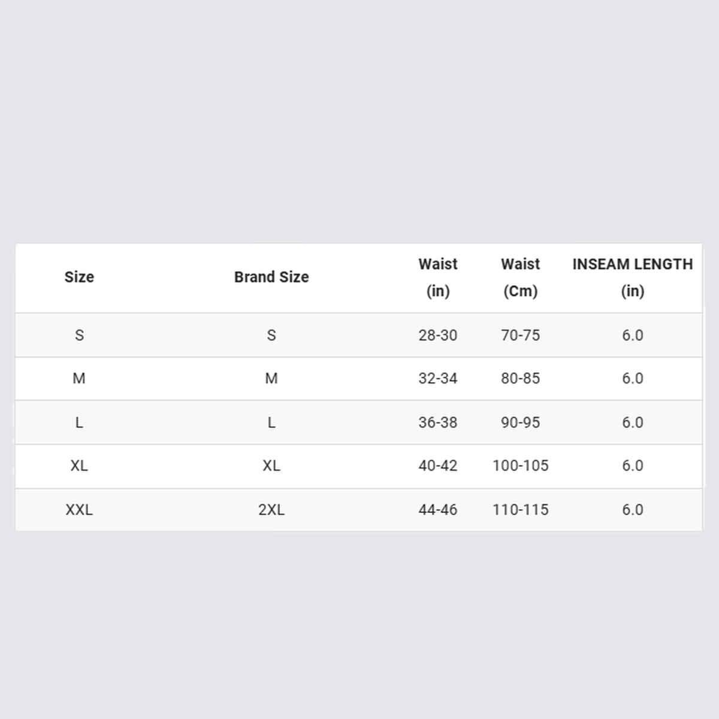Select the 70-75 waist cm cell

(521, 335)
